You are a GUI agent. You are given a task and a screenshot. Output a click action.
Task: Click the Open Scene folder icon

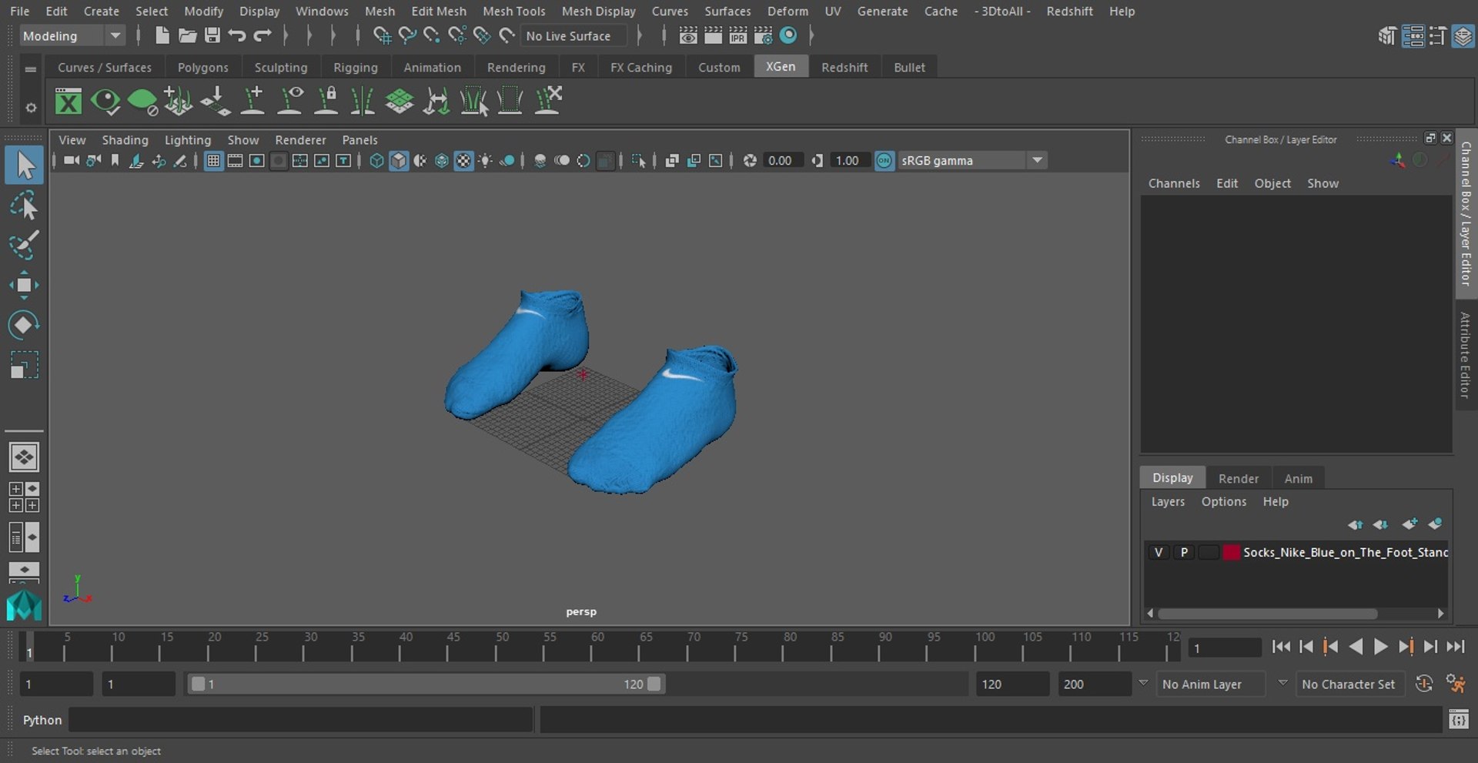(187, 35)
